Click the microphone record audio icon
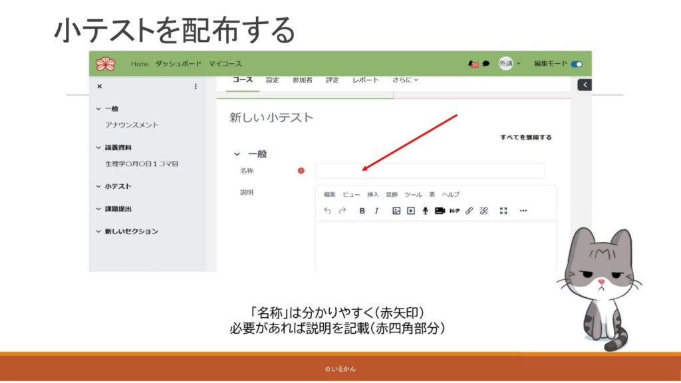 coord(425,211)
